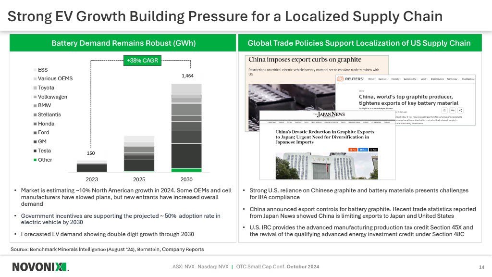
Task: Click the 2023 axis label
Action: (92, 179)
